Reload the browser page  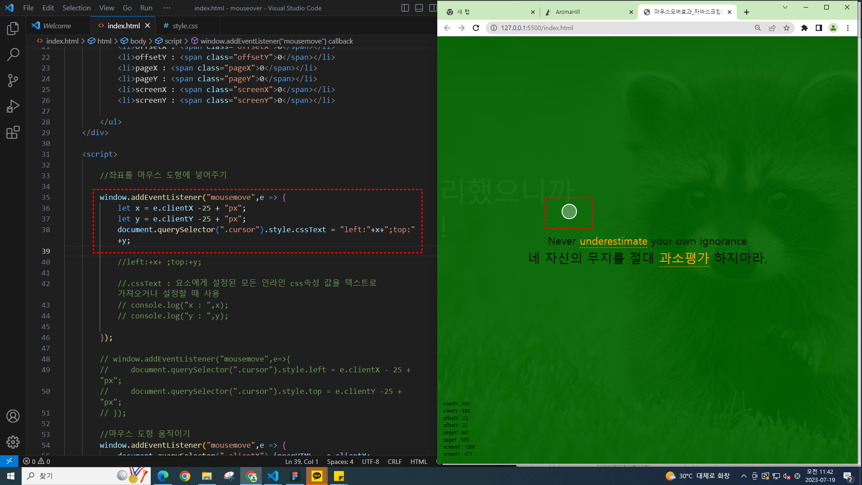[x=476, y=28]
